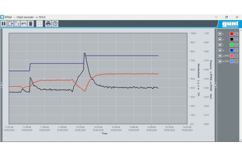Viewport: 242px width, 156px height.
Task: Click the green color swatch for z
Action: (x=231, y=45)
